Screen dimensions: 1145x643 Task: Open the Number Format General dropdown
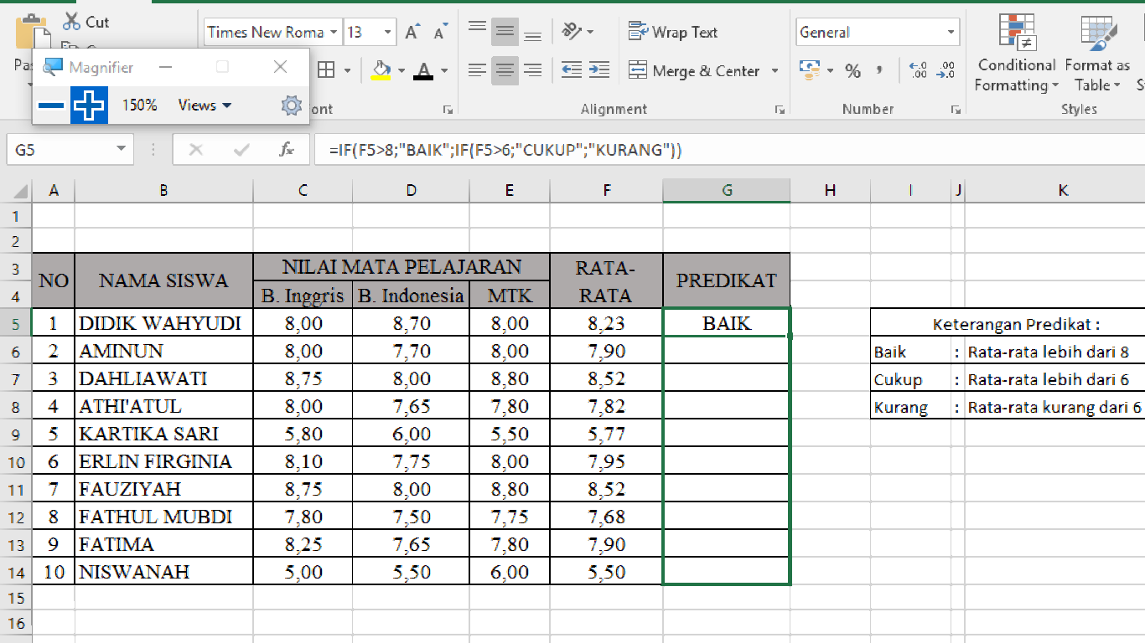[x=951, y=33]
